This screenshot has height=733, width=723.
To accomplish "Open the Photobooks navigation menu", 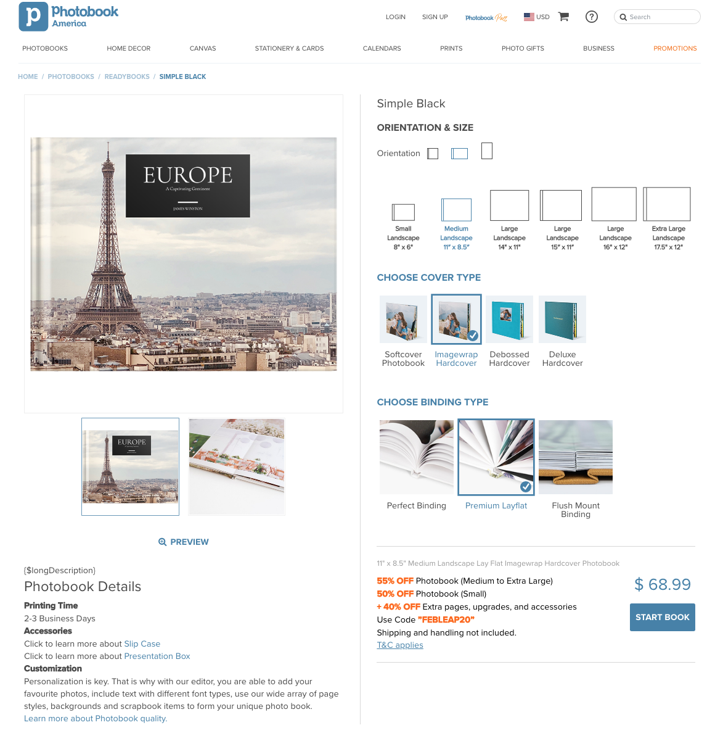I will click(x=45, y=49).
